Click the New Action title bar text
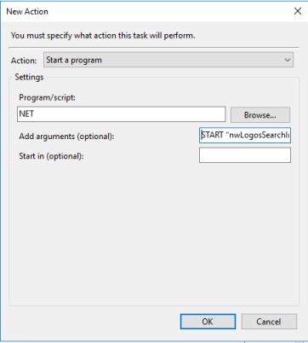This screenshot has width=308, height=343. pos(27,11)
